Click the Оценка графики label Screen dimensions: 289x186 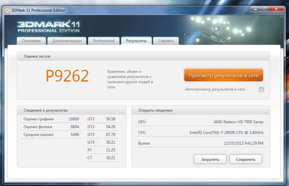tap(38, 119)
